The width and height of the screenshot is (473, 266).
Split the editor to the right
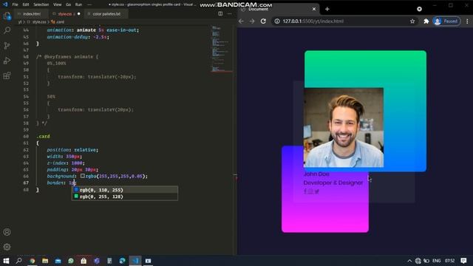pos(220,13)
